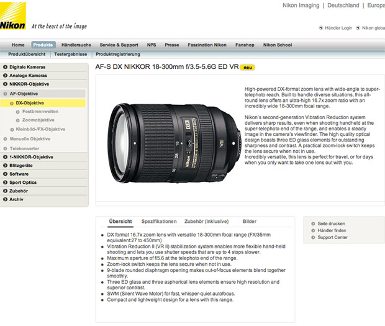Image resolution: width=385 pixels, height=326 pixels.
Task: Click arrow icon beside Software
Action: click(x=5, y=174)
